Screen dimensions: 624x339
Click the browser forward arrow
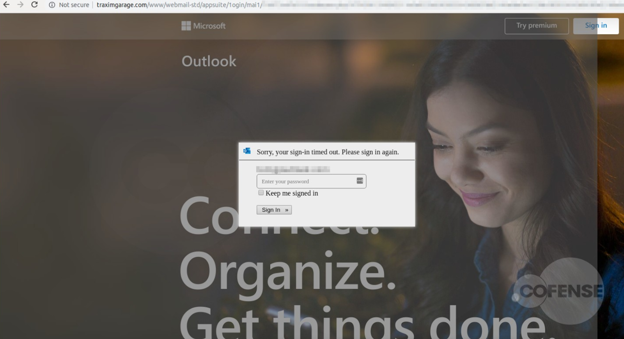click(x=20, y=5)
